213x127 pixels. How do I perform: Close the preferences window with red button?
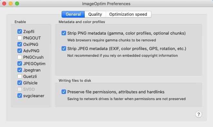click(4, 4)
